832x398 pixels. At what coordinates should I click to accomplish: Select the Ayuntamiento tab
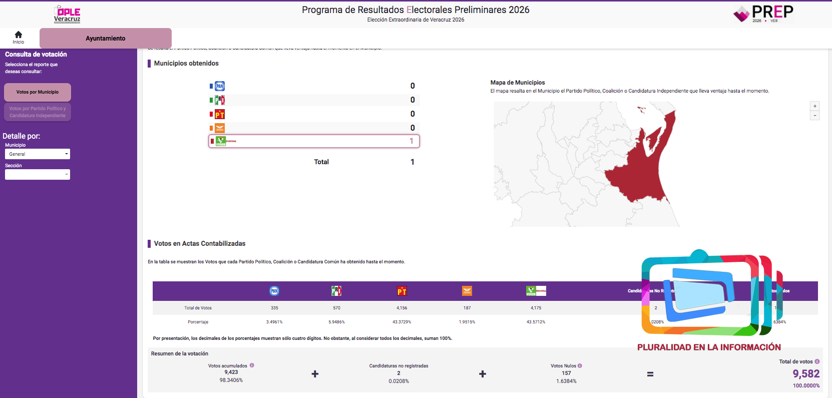[x=106, y=39]
